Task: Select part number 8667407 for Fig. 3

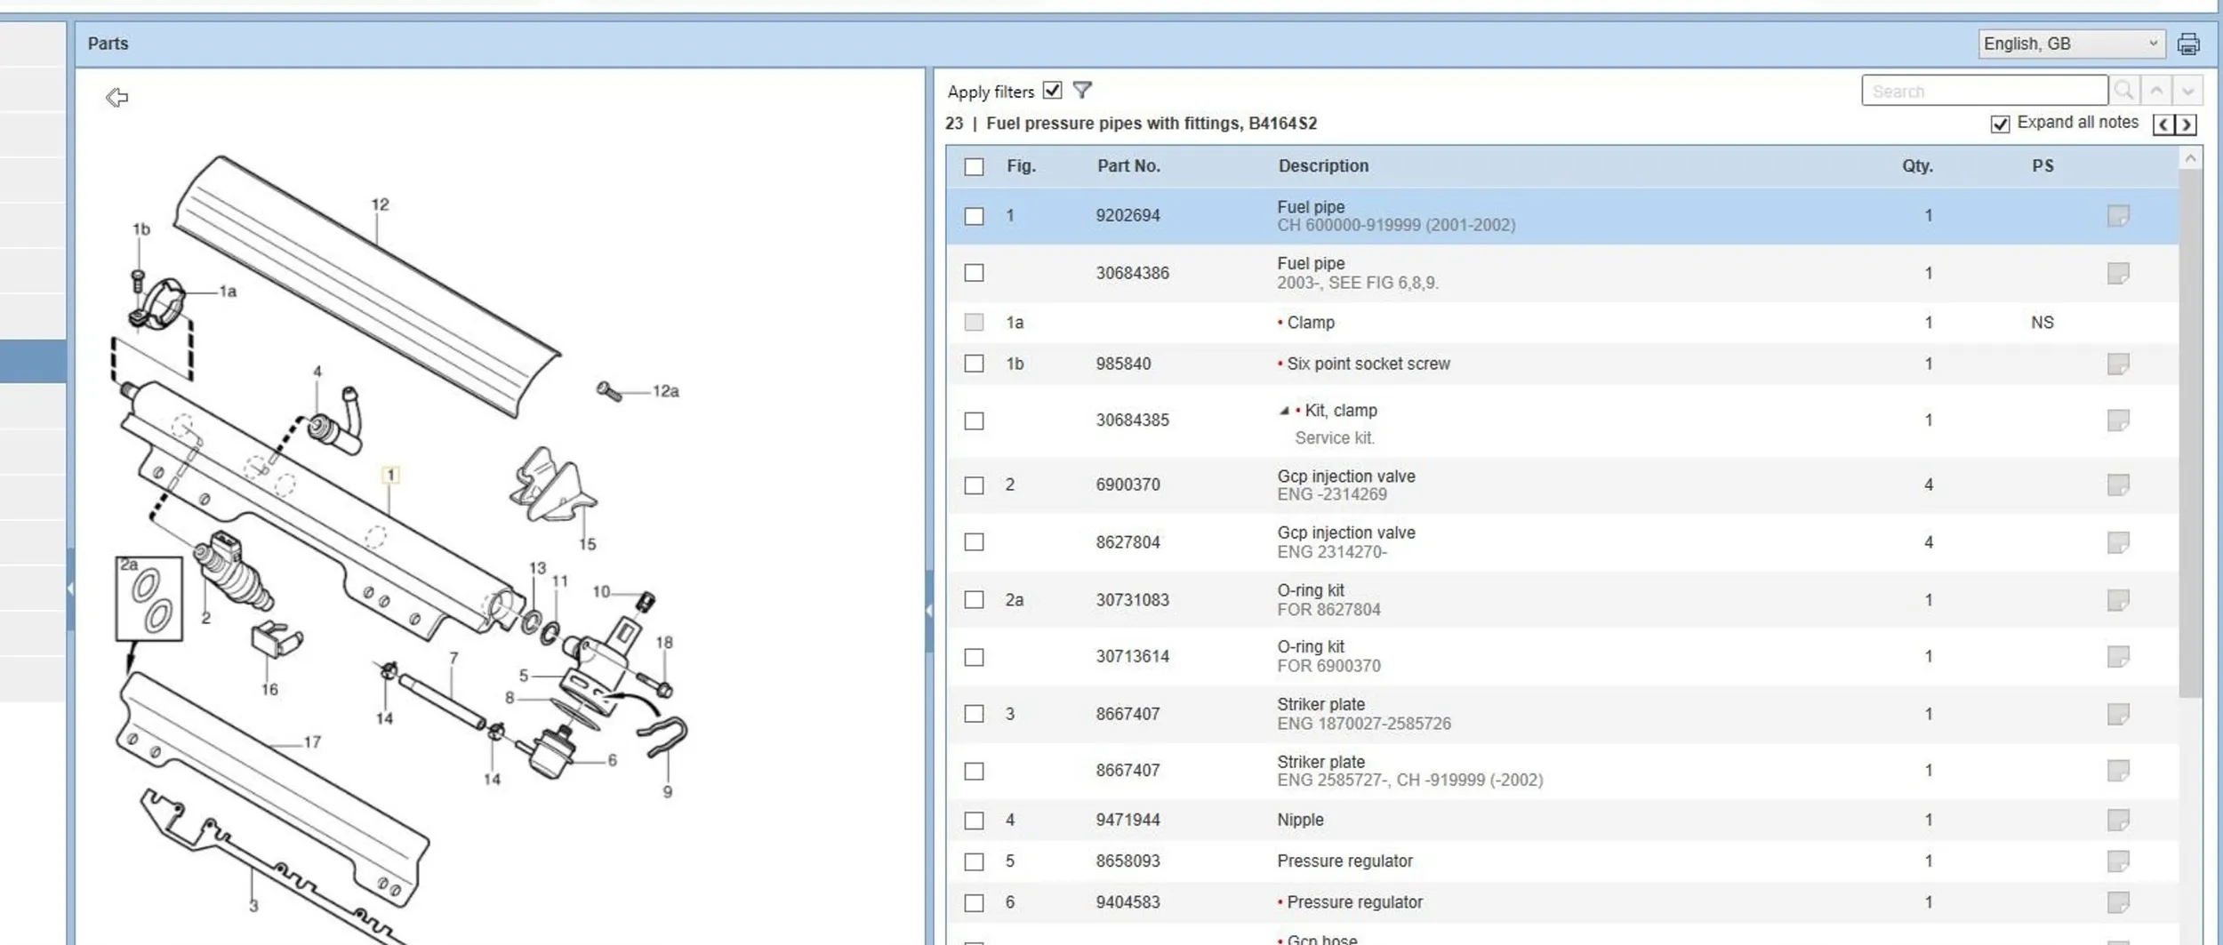Action: pyautogui.click(x=1128, y=714)
